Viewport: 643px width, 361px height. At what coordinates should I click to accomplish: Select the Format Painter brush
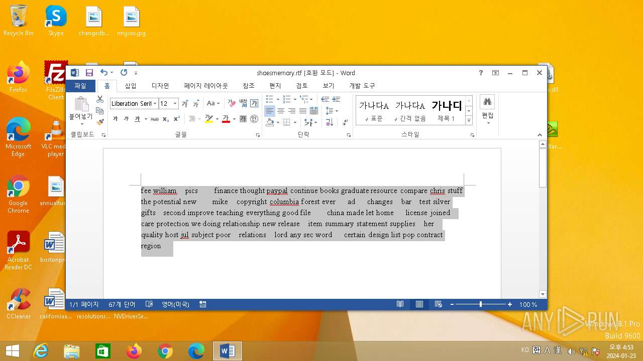point(99,122)
